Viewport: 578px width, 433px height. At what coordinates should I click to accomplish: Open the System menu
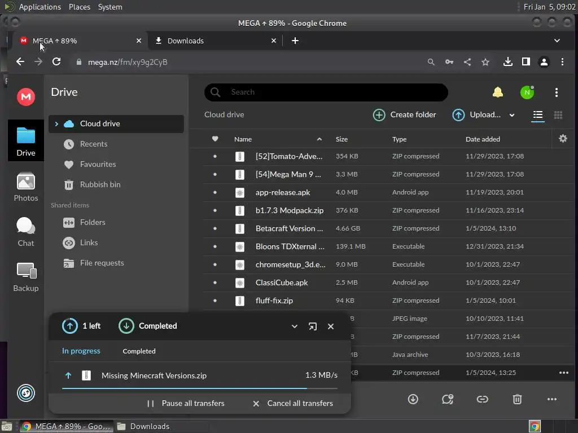click(x=110, y=7)
